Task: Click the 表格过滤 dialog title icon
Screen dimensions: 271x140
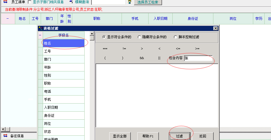Action: [40, 28]
